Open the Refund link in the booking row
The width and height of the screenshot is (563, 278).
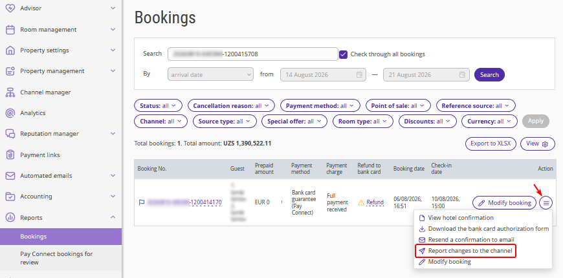tap(375, 202)
